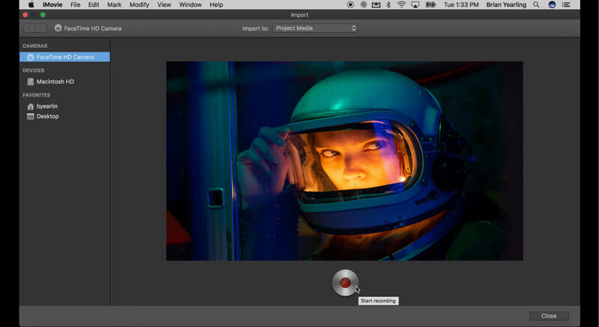Click the FaceTime HD Camera toolbar icon
This screenshot has width=599, height=327.
(x=58, y=28)
